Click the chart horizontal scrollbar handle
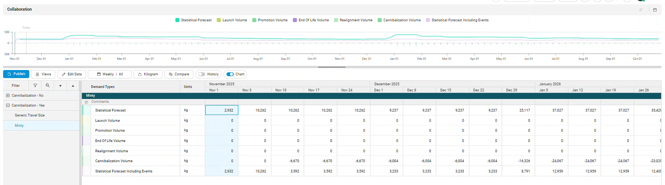Viewport: 665px width, 185px height. click(332, 67)
